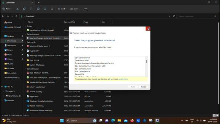Screen dimensions: 220x124
Task: Click the Search Downloads field
Action: (x=198, y=16)
